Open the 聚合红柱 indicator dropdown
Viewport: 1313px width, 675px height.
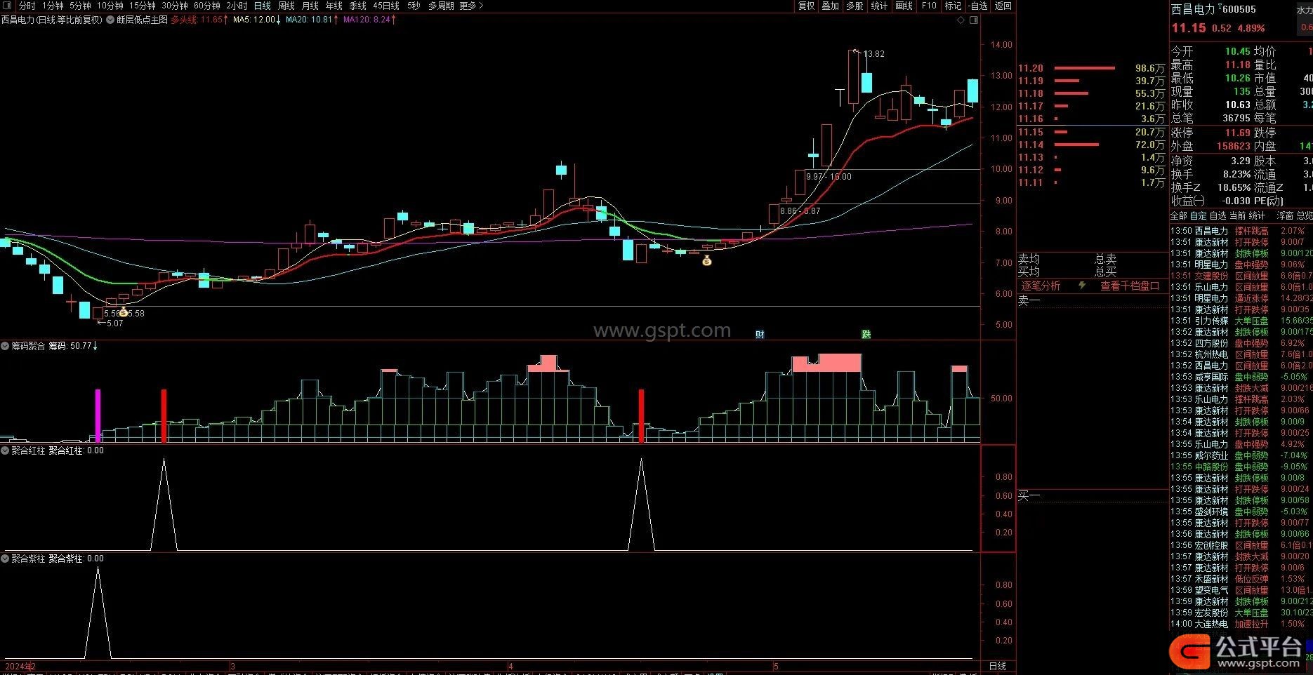[x=5, y=450]
